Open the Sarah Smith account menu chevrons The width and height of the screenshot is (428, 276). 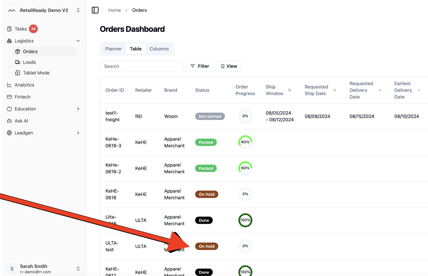coord(78,269)
